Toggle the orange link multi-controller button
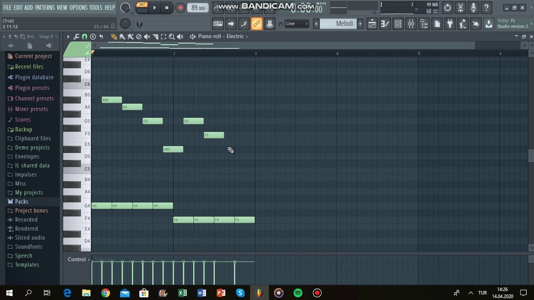The height and width of the screenshot is (300, 534). pyautogui.click(x=257, y=24)
